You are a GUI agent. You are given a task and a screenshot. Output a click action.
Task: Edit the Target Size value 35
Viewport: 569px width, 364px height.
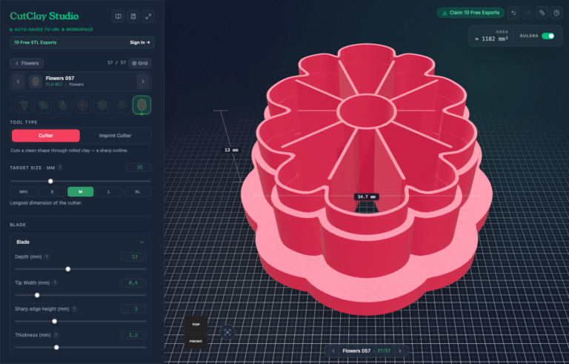point(139,168)
